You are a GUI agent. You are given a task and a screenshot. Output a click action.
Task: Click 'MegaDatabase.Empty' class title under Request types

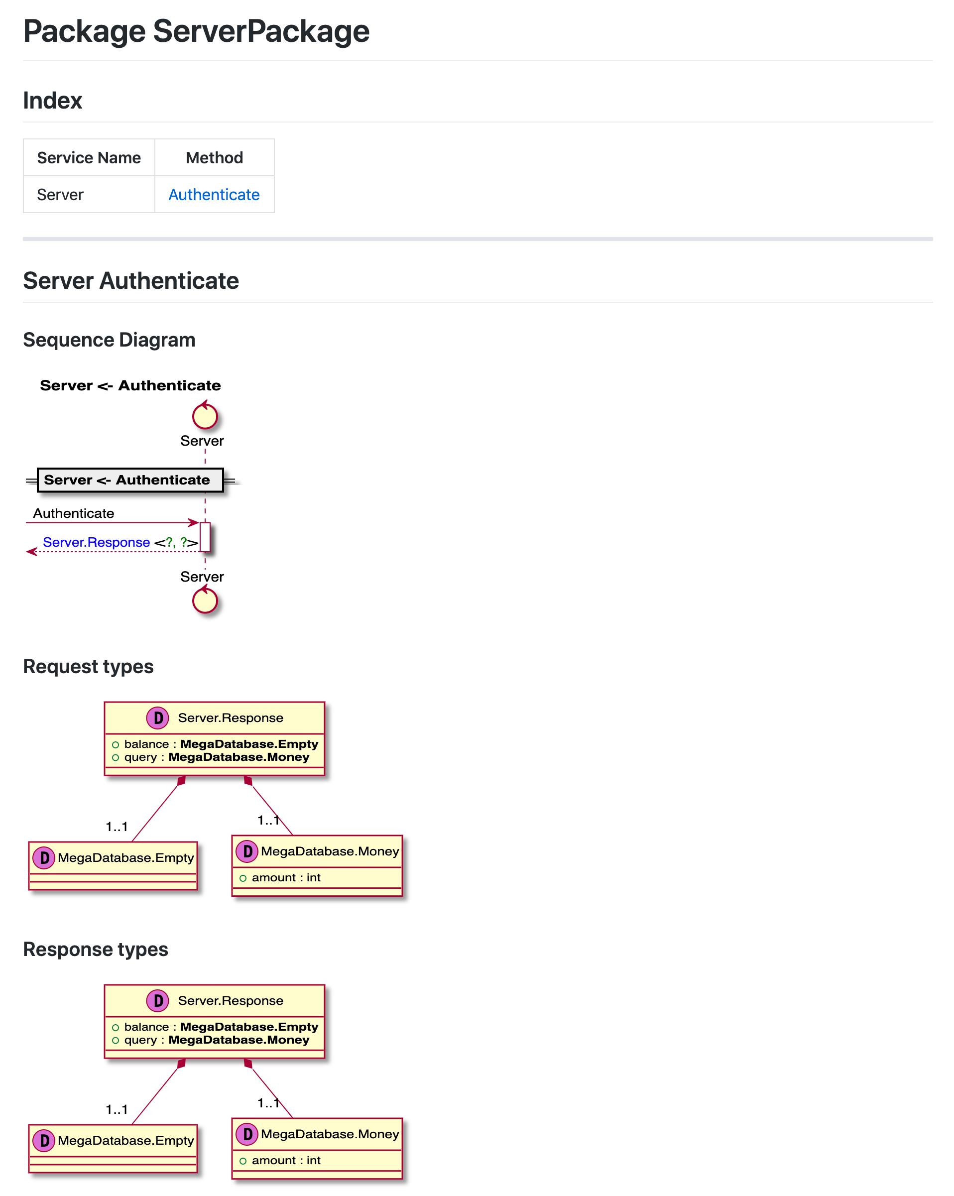[x=126, y=857]
